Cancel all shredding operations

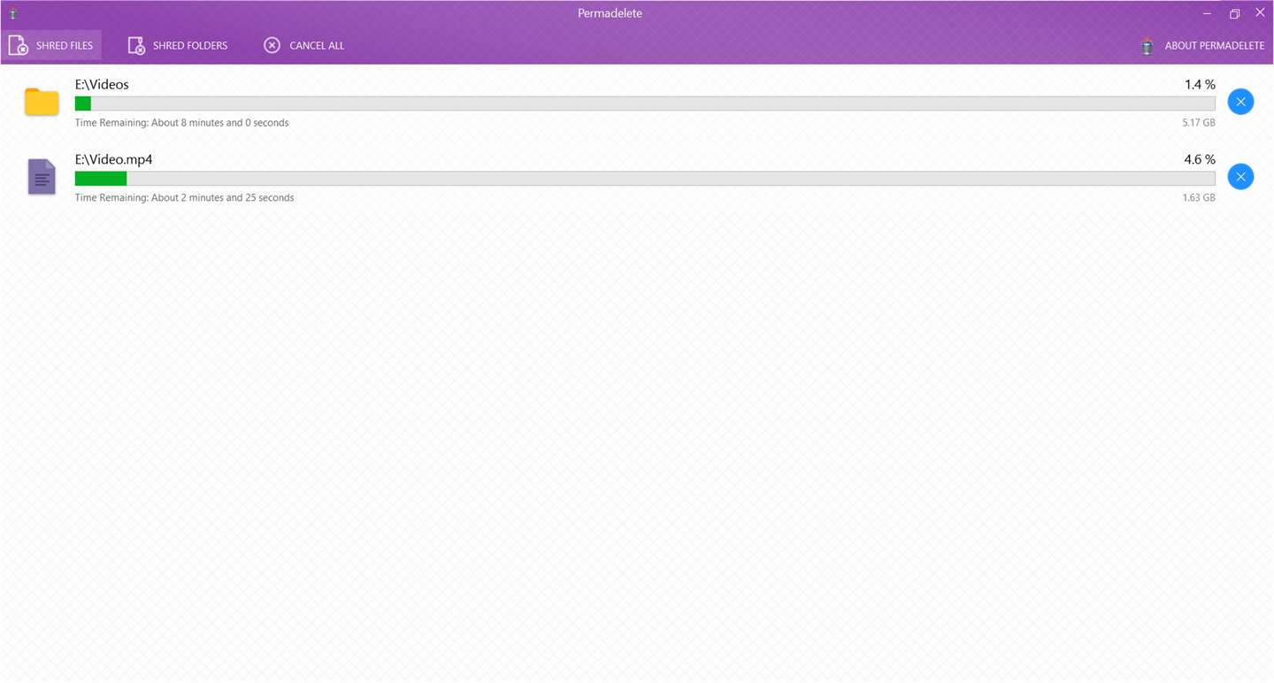coord(304,45)
